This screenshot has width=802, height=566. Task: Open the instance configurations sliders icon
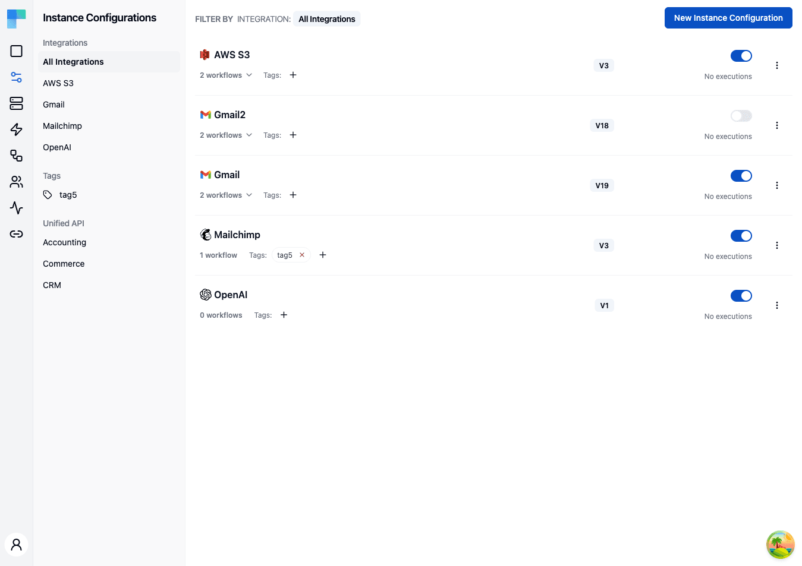pos(17,77)
